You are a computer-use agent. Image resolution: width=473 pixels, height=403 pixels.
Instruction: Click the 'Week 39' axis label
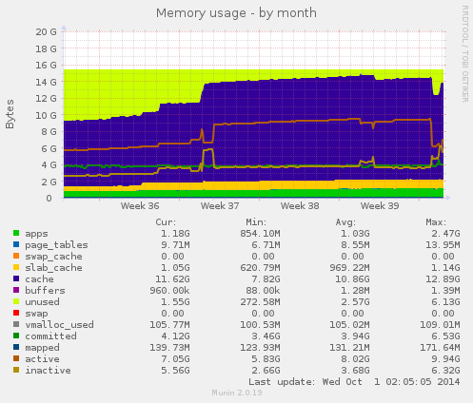pos(380,206)
